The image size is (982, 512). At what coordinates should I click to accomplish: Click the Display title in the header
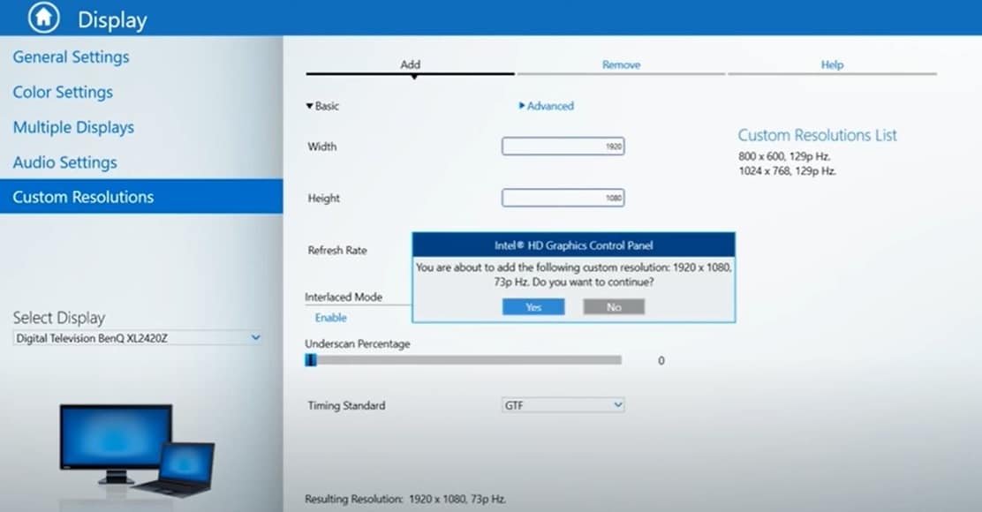pyautogui.click(x=112, y=20)
